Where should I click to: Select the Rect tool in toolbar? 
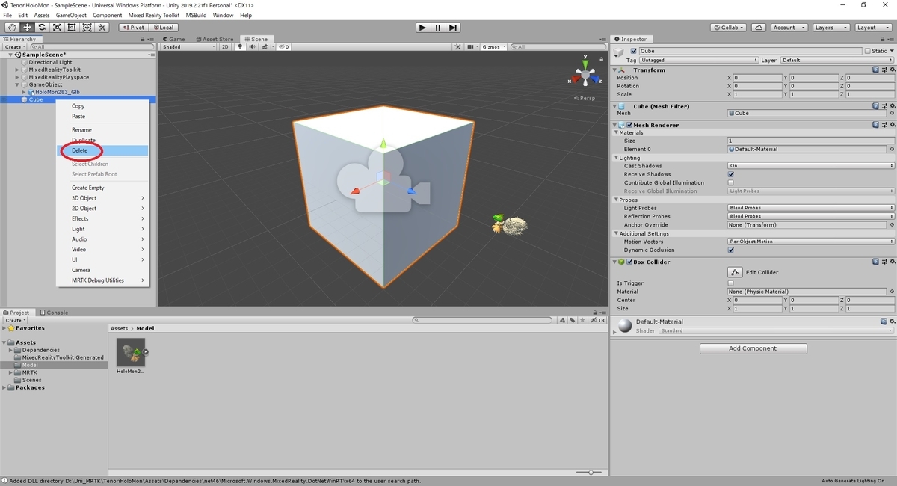tap(72, 28)
